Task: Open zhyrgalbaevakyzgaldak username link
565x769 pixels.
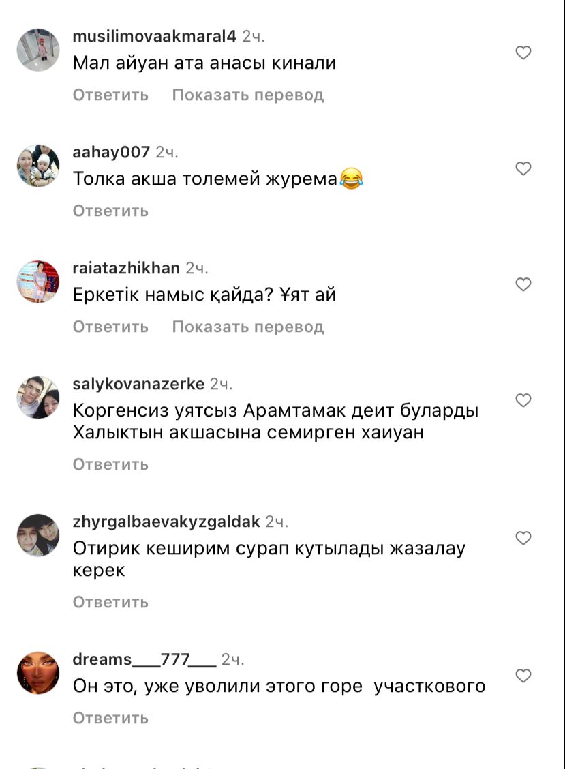Action: (166, 522)
